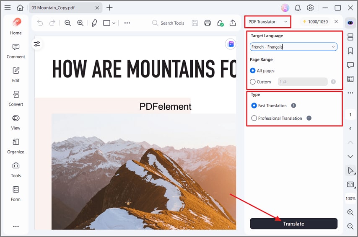Open the thumbnails panel on right
This screenshot has width=358, height=237.
coord(350,37)
